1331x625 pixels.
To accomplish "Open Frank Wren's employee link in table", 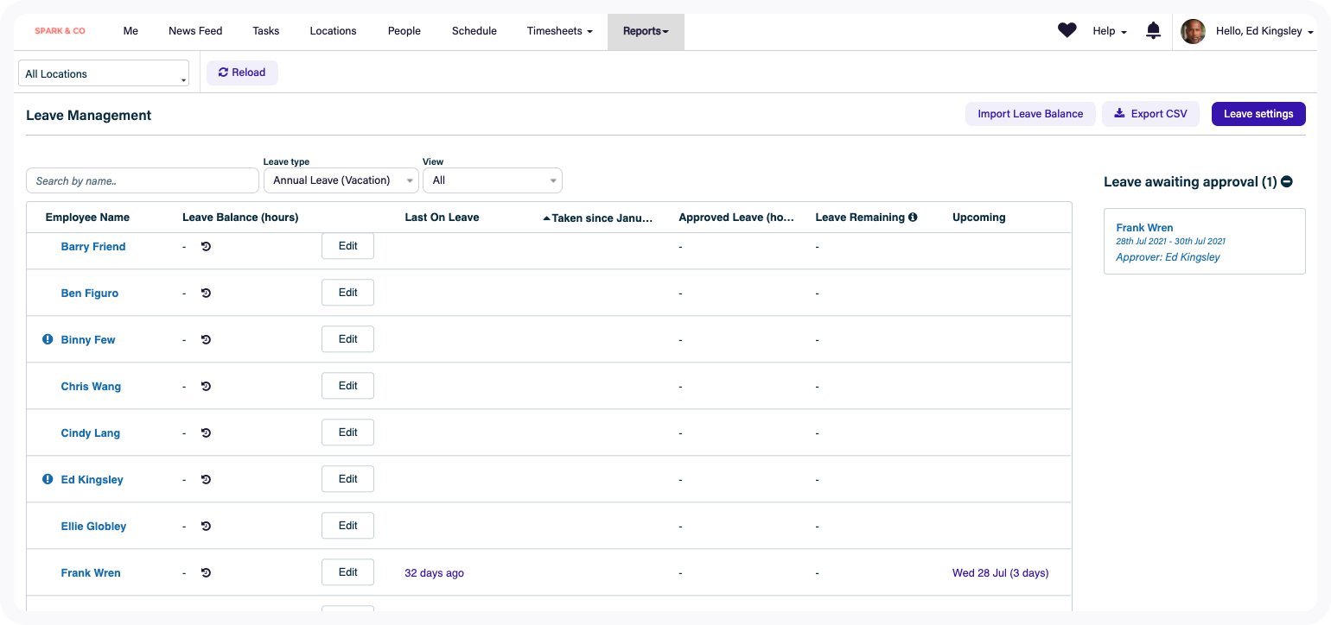I will pos(91,573).
